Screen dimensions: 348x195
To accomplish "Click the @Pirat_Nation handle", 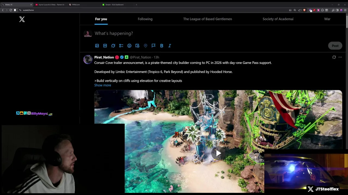I will (140, 57).
